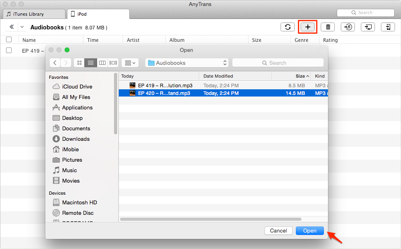
Task: Open Movies in sidebar
Action: 66,181
